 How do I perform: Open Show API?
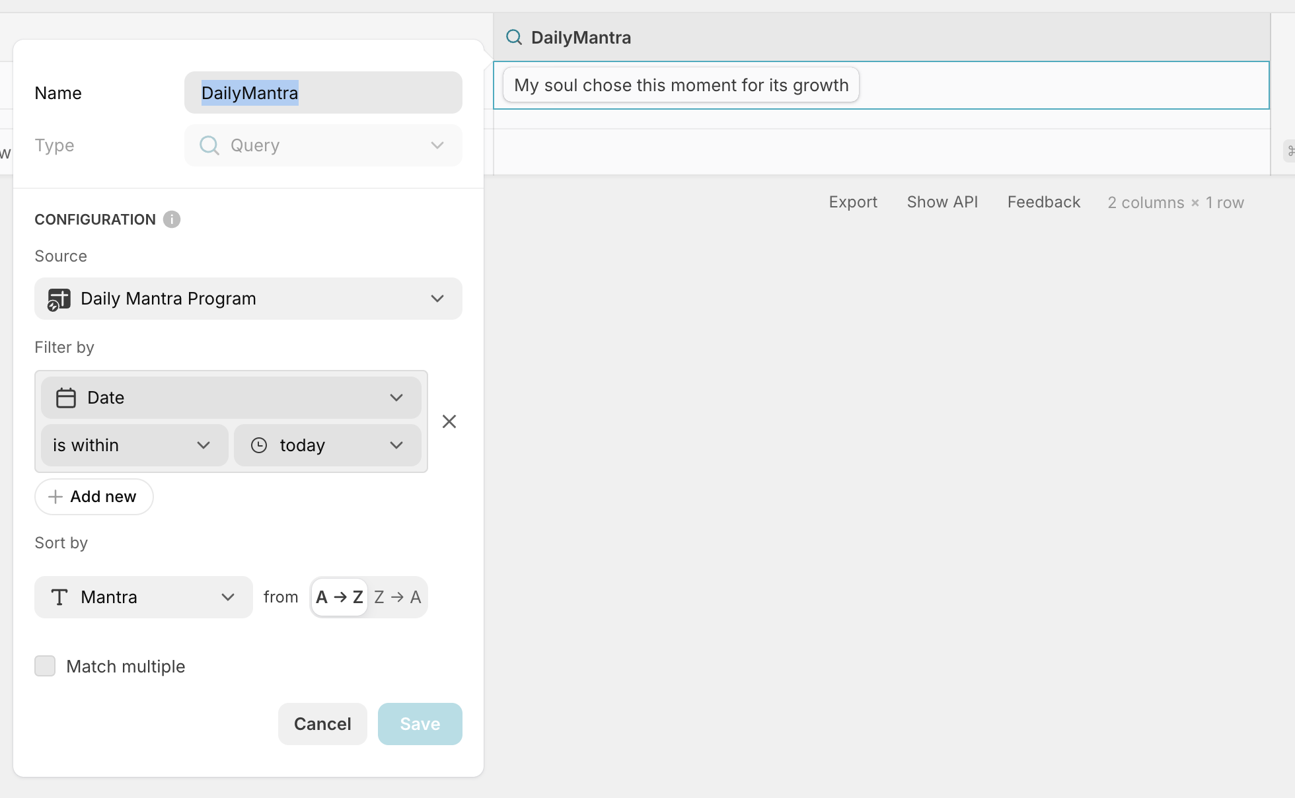click(x=942, y=202)
